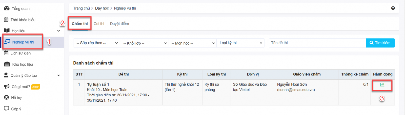The width and height of the screenshot is (405, 115).
Task: Click the Góp ý feedback icon
Action: coord(7,109)
